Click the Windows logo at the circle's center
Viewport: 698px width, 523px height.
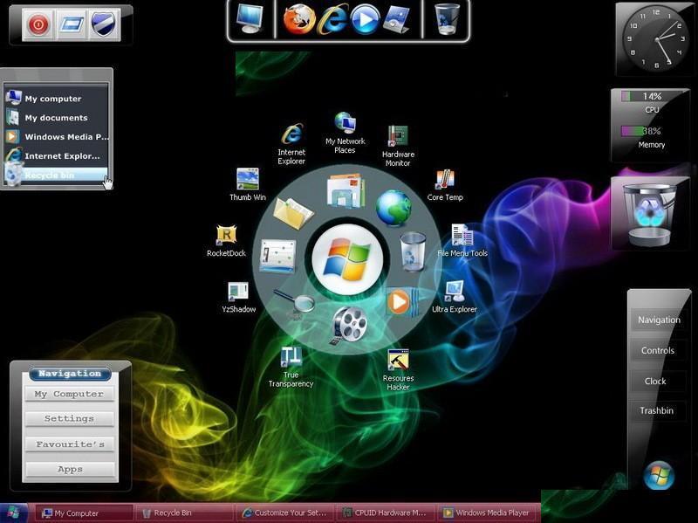347,259
